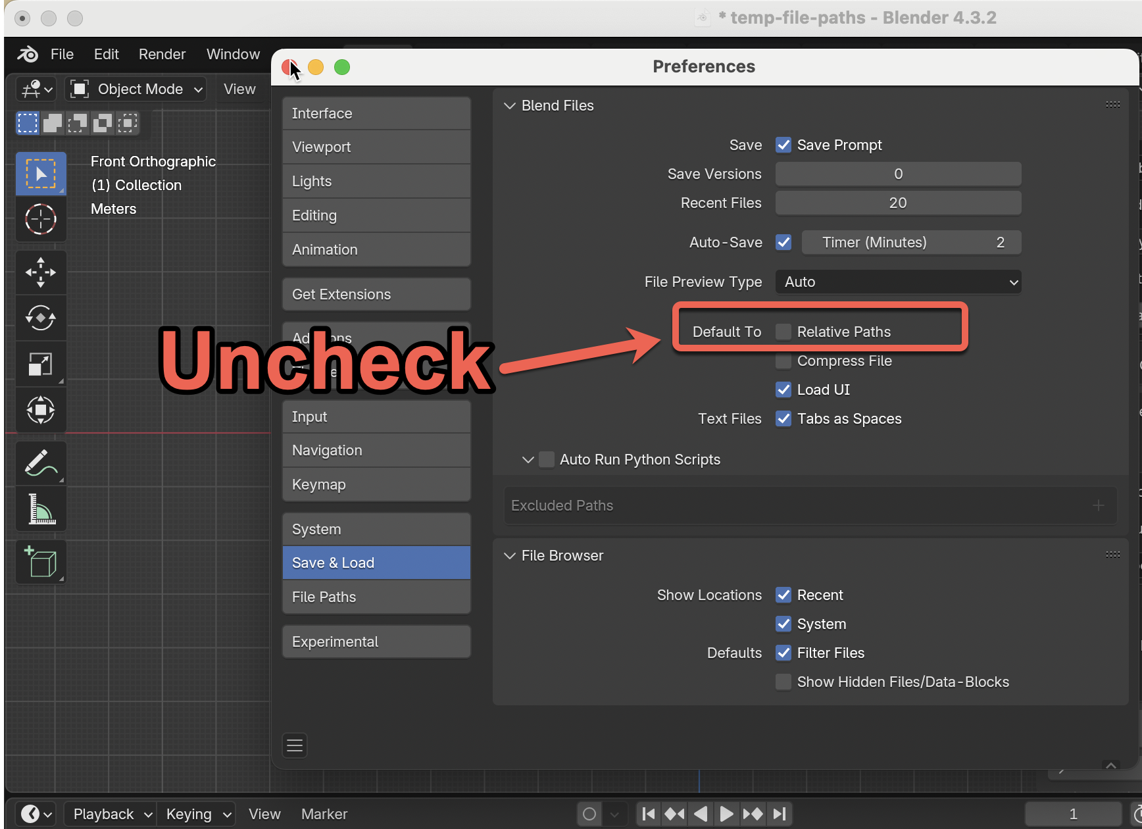Collapse the Blend Files panel

509,105
